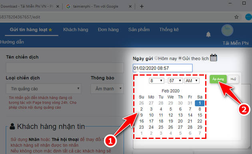Click the Tên chiến dịch input field
Screen dimensions: 252x154
(65, 68)
